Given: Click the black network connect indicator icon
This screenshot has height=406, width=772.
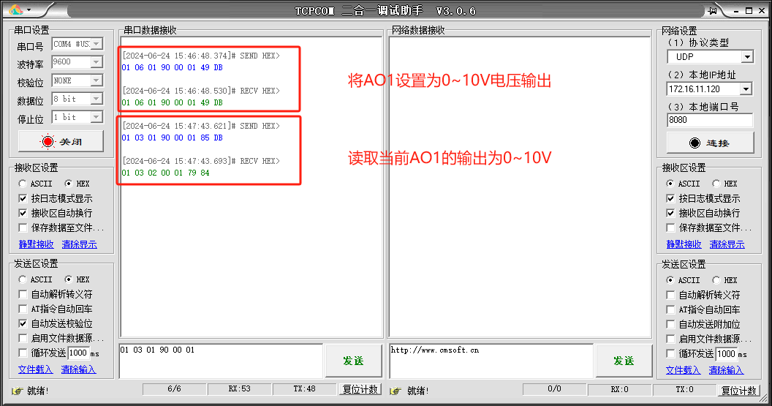Looking at the screenshot, I should (695, 143).
